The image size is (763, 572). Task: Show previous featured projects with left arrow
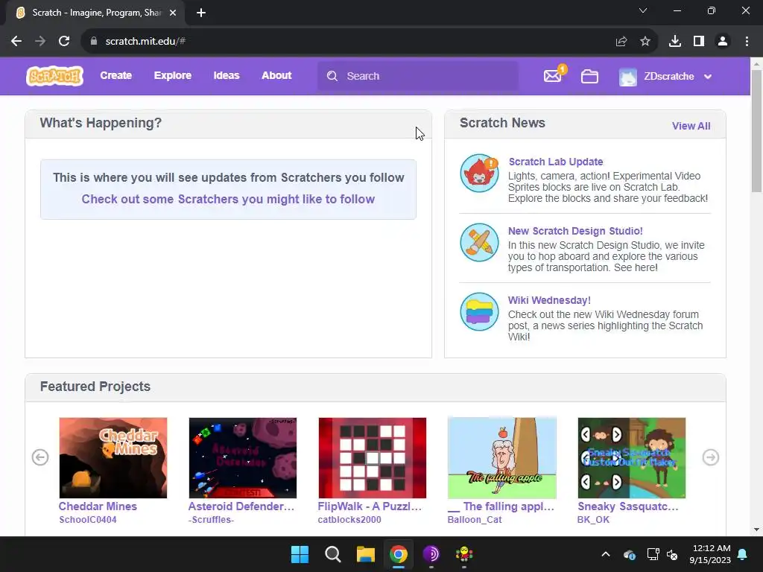[40, 457]
